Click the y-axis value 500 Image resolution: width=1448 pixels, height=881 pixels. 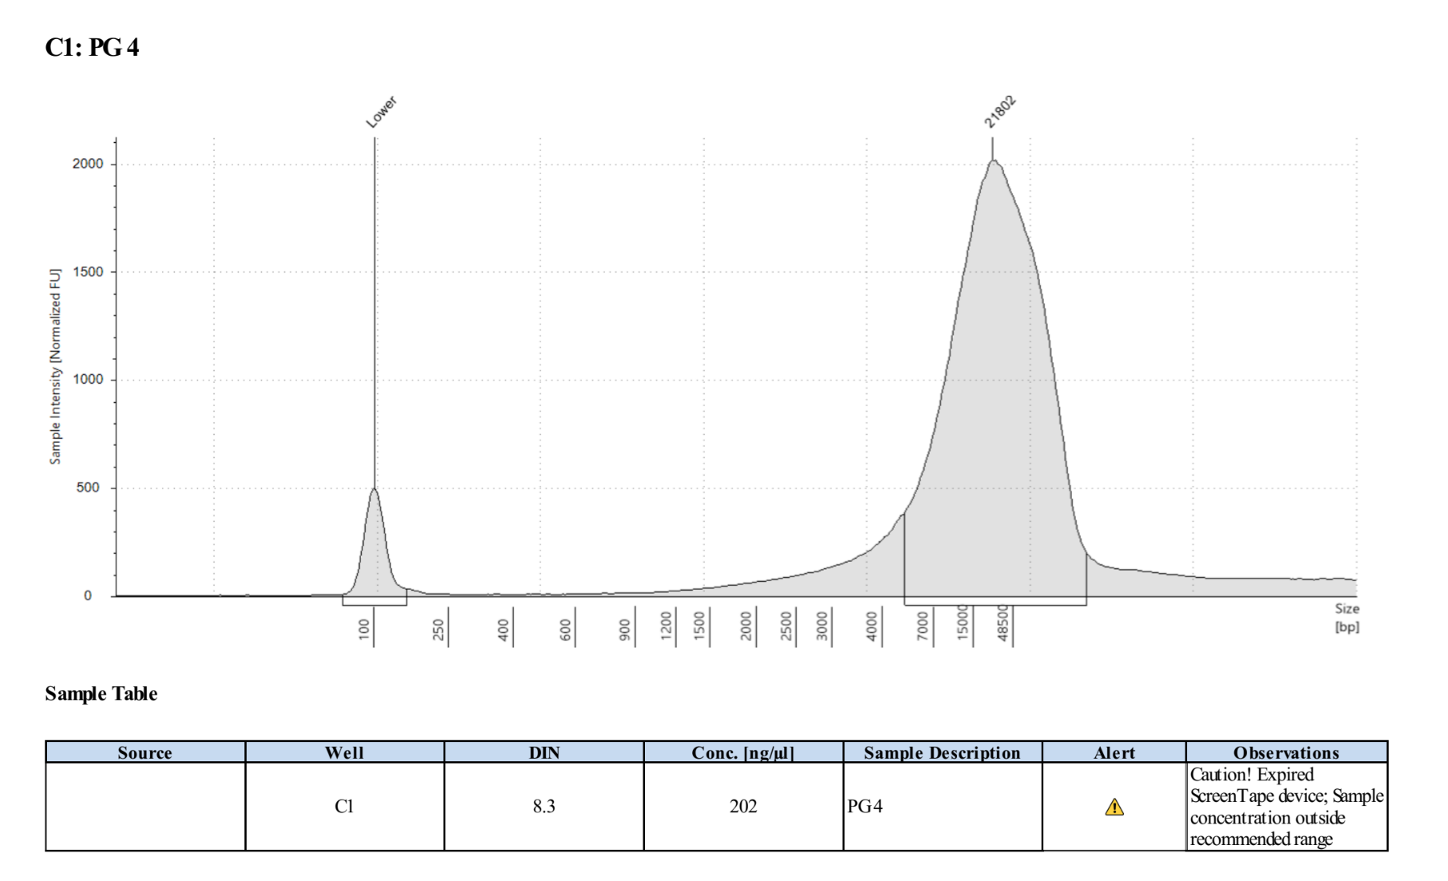pyautogui.click(x=89, y=488)
